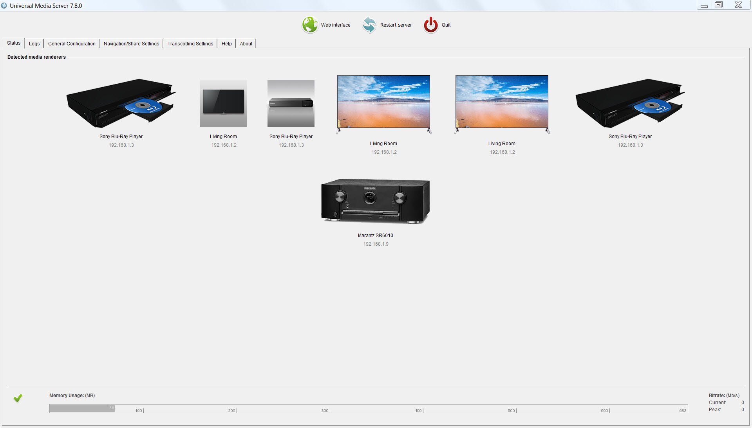752x428 pixels.
Task: Select the small gray Living Room TV image
Action: (x=224, y=104)
